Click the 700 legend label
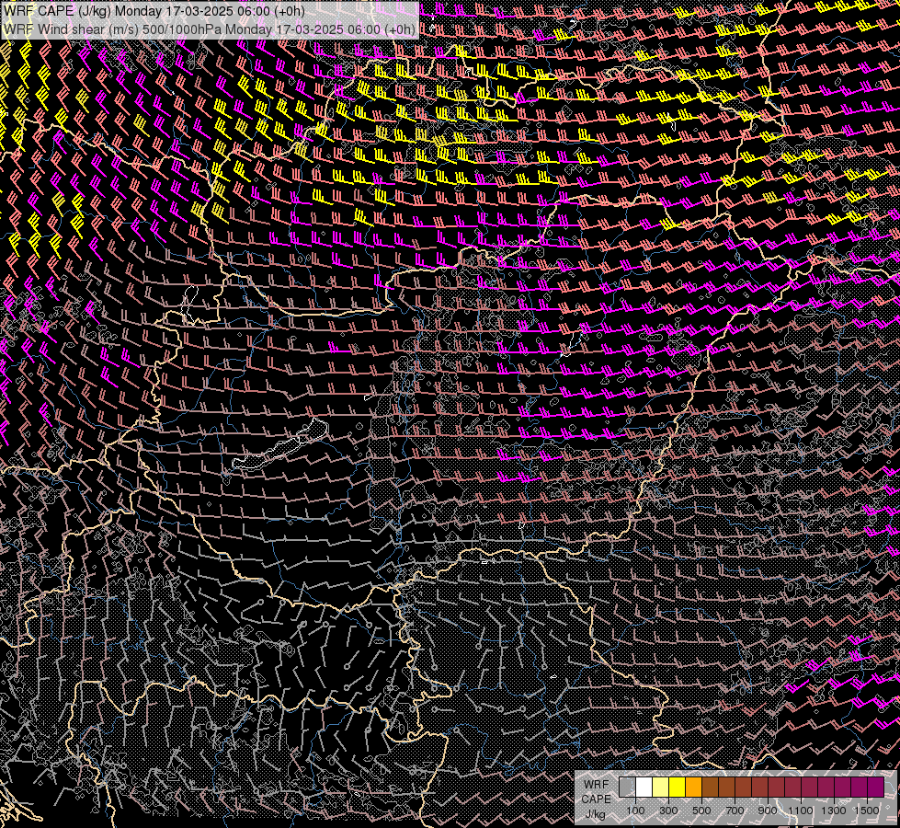This screenshot has height=828, width=900. [735, 811]
